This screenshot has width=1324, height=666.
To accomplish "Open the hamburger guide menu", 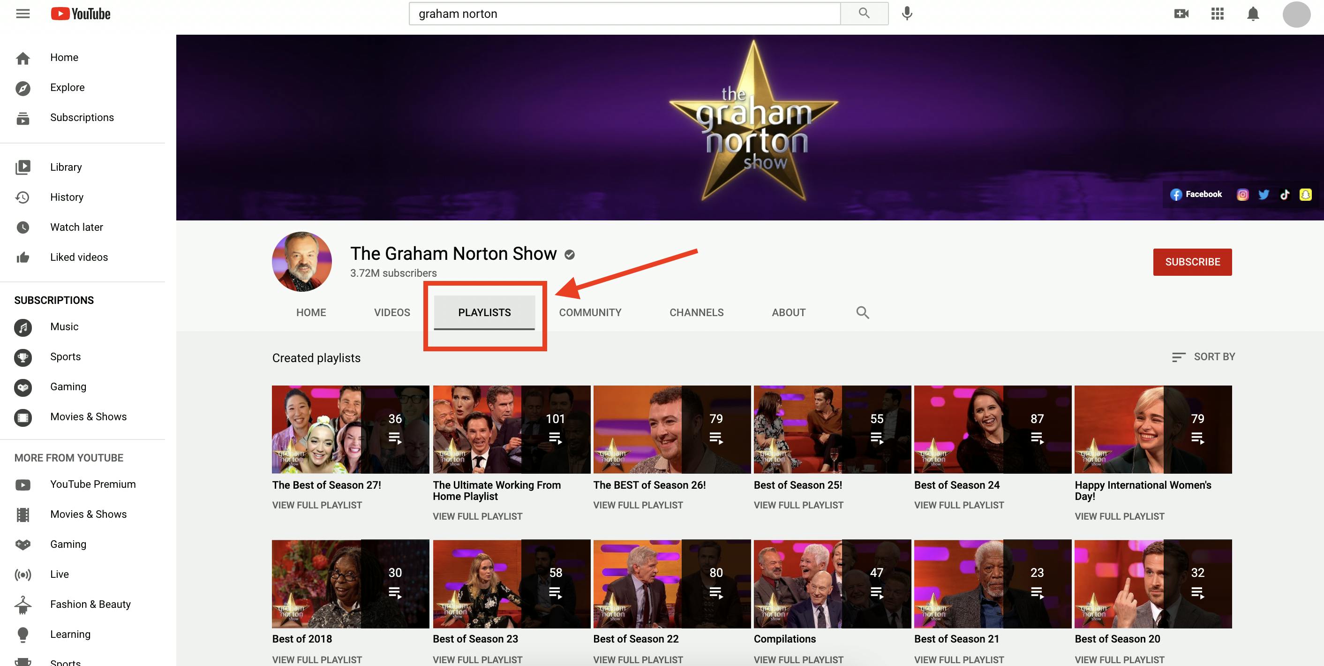I will tap(23, 14).
